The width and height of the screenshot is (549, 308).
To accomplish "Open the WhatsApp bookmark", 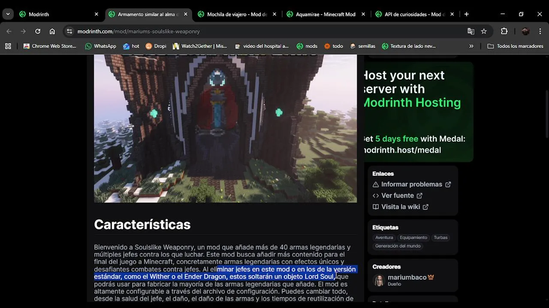I will 101,46.
